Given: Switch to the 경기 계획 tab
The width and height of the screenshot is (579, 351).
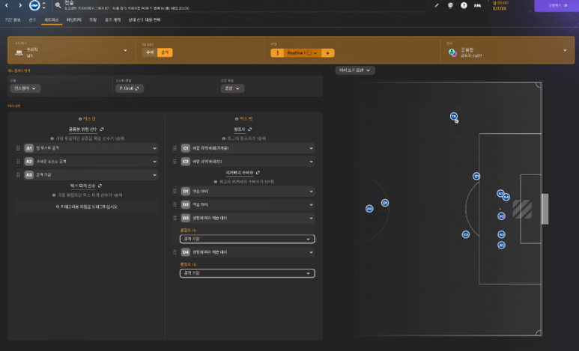Looking at the screenshot, I should pyautogui.click(x=112, y=20).
